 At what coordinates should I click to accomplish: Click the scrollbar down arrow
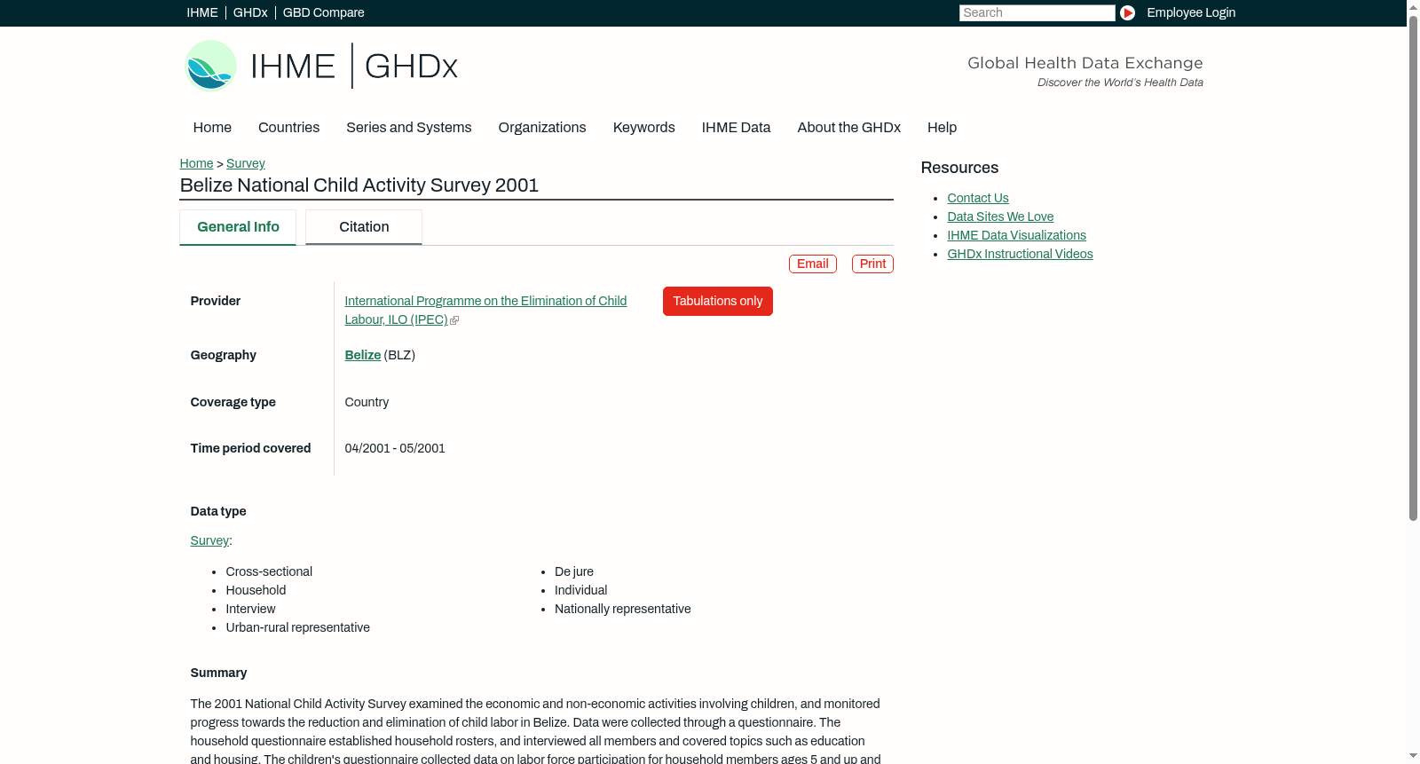tap(1413, 756)
